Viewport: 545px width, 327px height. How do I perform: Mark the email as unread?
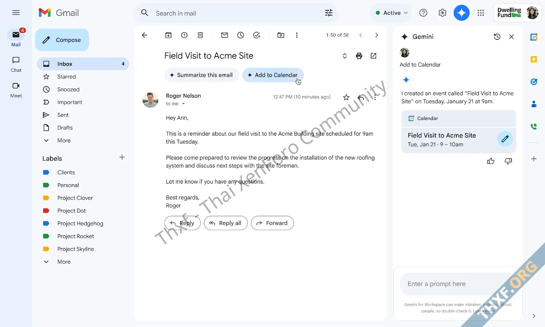[x=224, y=35]
